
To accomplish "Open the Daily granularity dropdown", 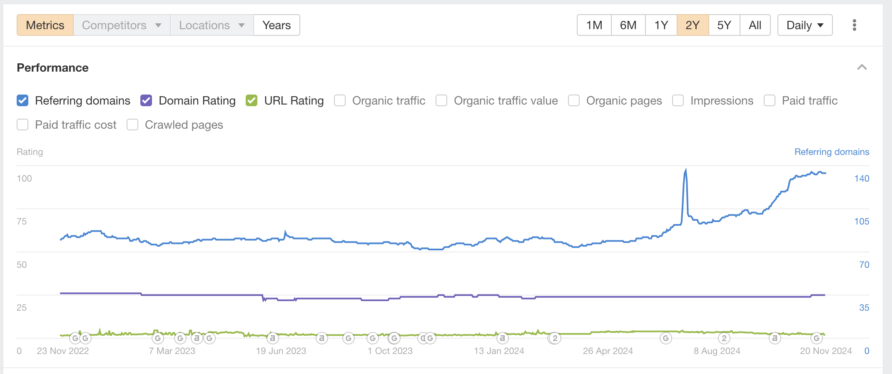I will pyautogui.click(x=805, y=25).
